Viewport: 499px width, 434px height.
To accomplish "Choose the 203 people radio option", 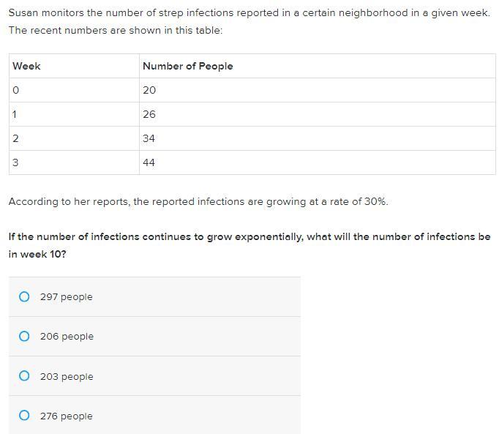I will 24,376.
